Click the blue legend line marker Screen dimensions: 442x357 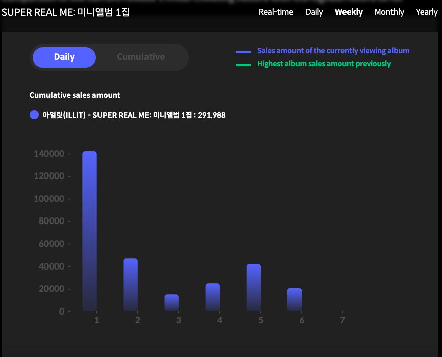tap(242, 51)
